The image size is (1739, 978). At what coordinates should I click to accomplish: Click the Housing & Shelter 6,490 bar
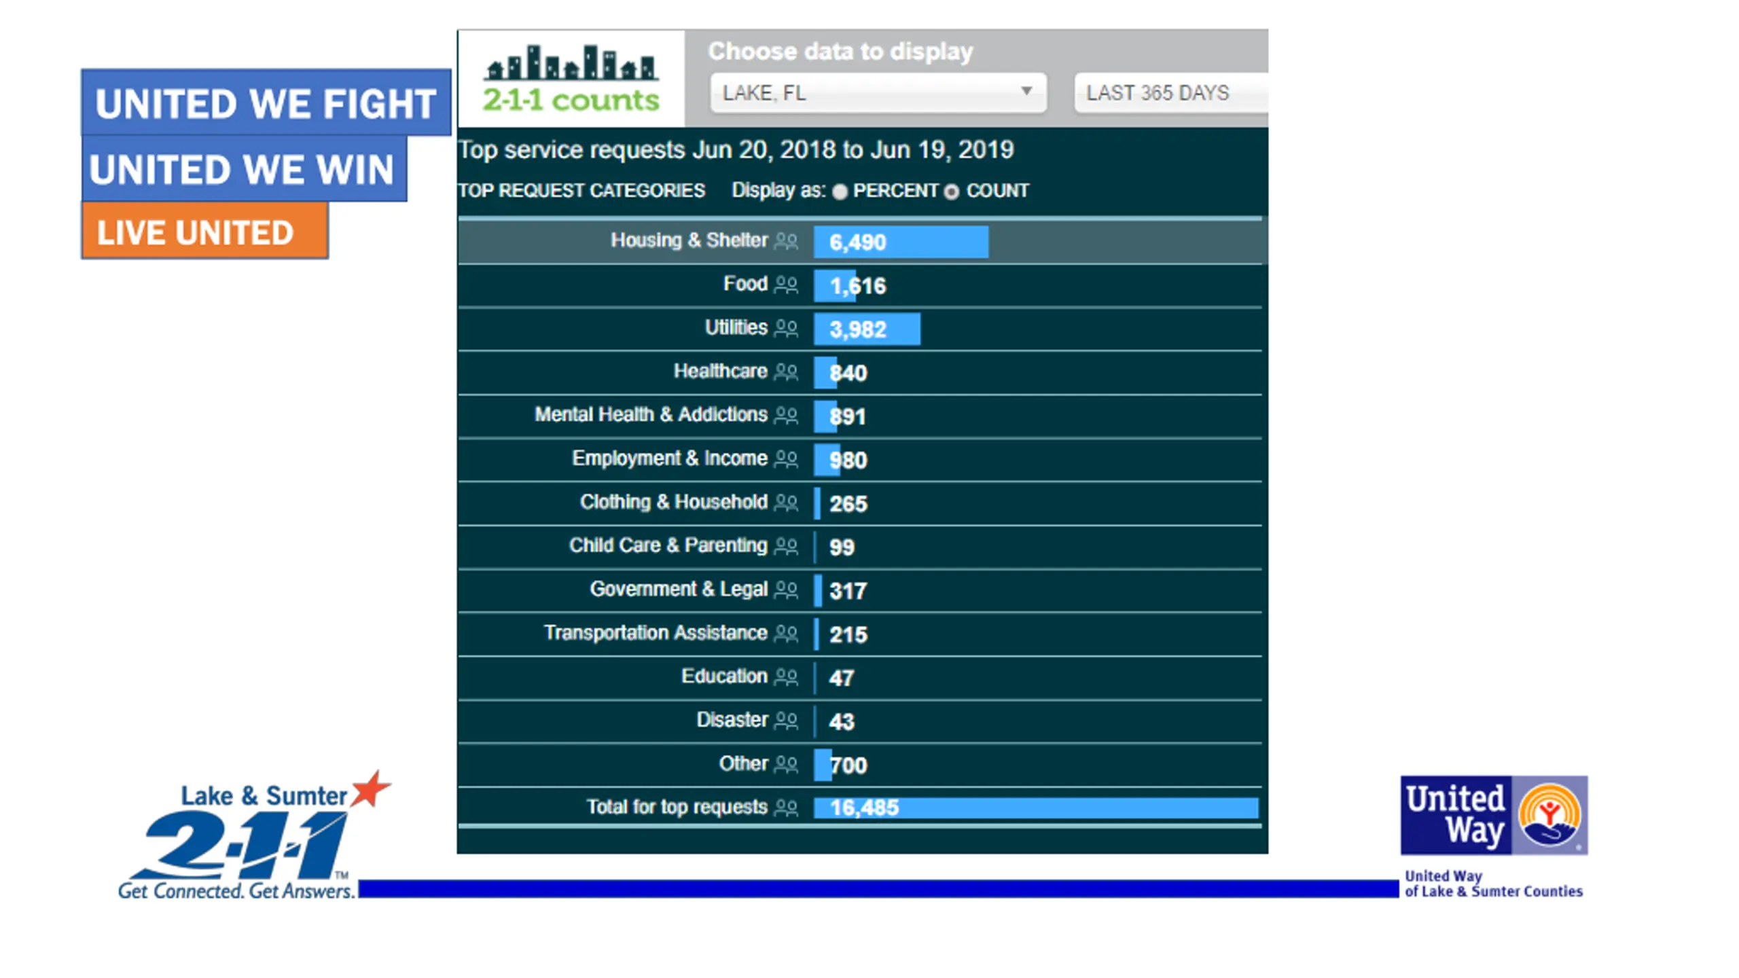(901, 242)
